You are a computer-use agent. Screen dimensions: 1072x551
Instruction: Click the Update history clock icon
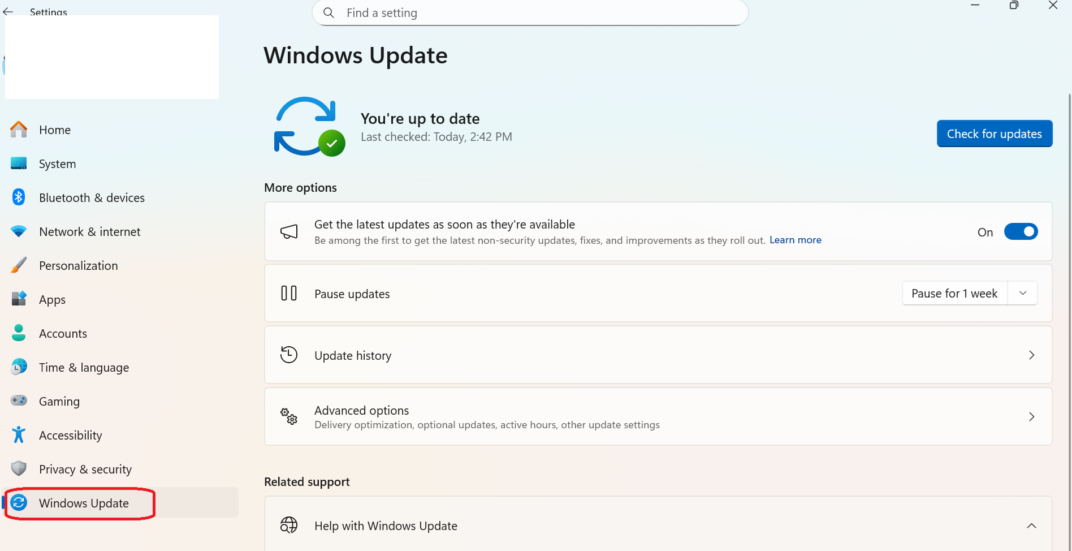[x=289, y=355]
